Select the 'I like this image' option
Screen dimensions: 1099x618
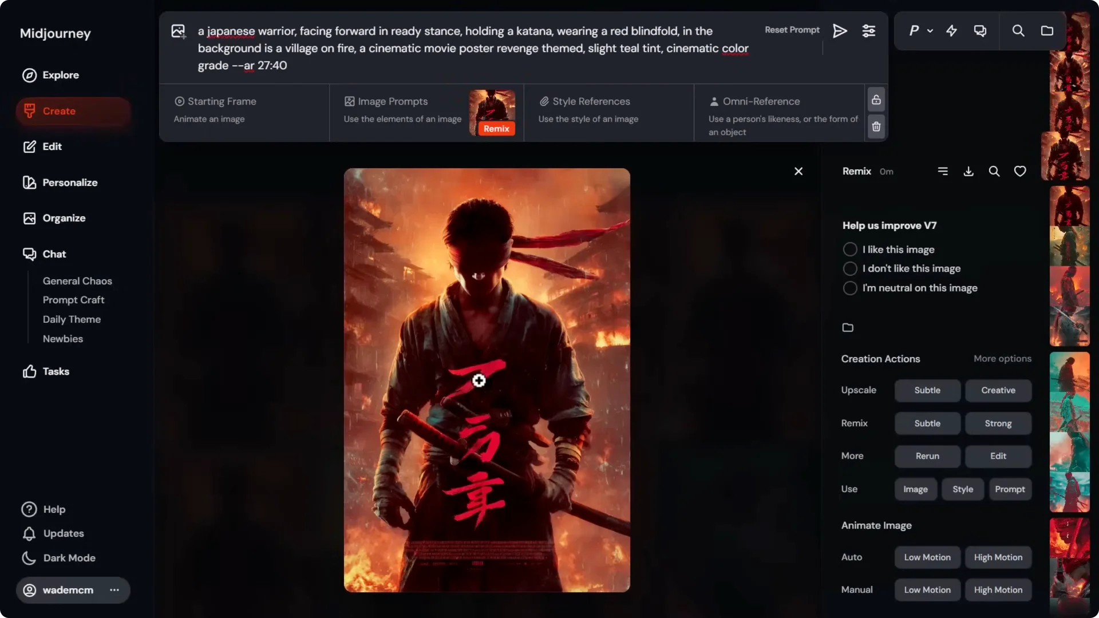click(850, 249)
